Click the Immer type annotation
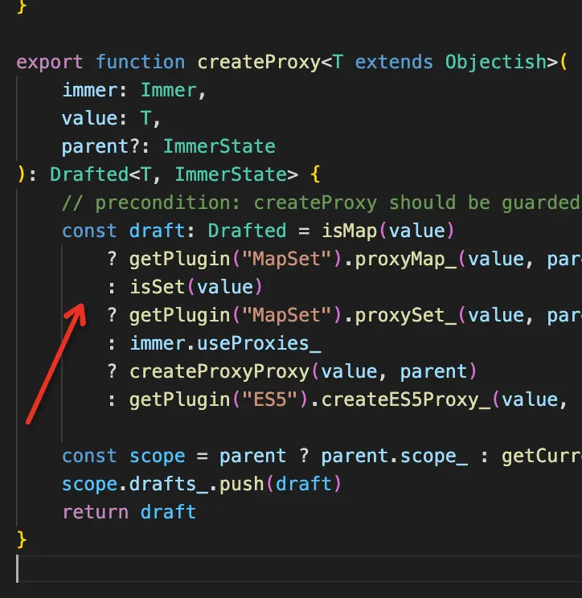This screenshot has height=598, width=582. [169, 90]
